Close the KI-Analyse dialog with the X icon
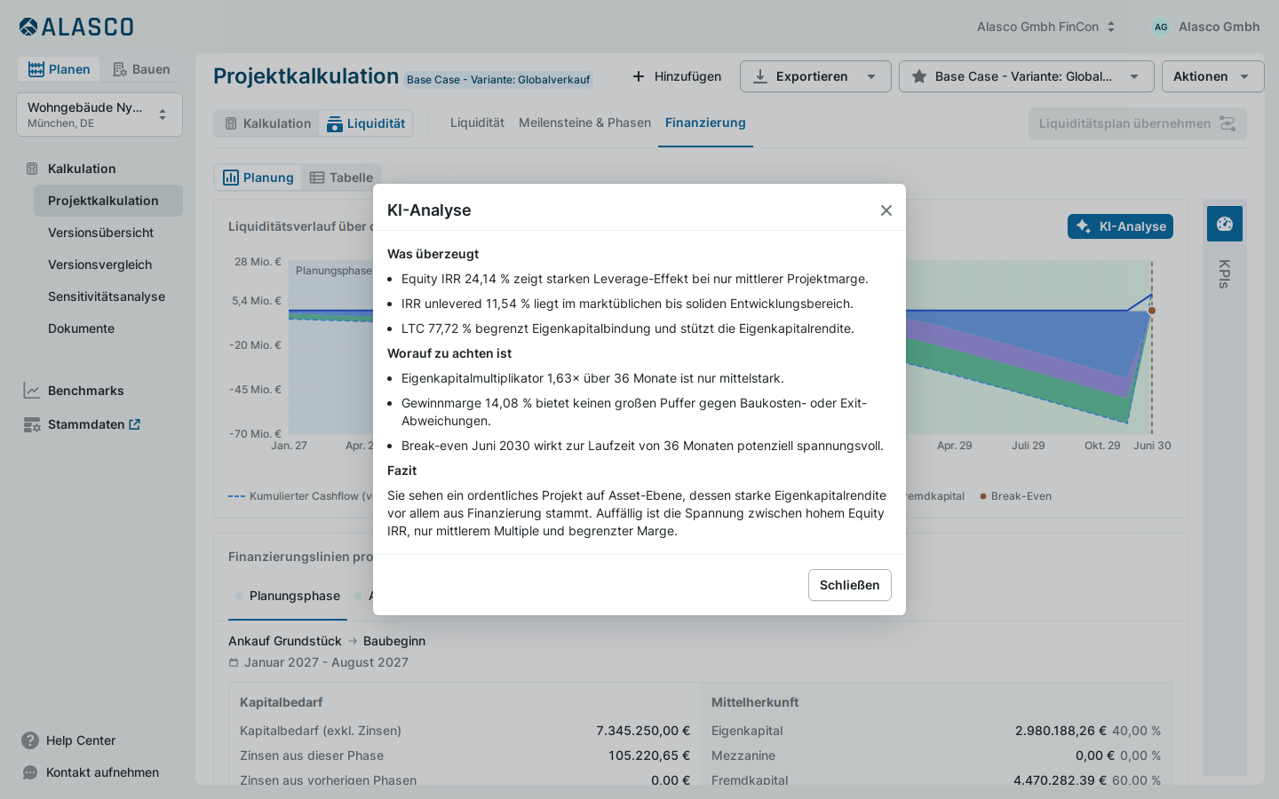Screen dimensions: 1279x799 886,210
